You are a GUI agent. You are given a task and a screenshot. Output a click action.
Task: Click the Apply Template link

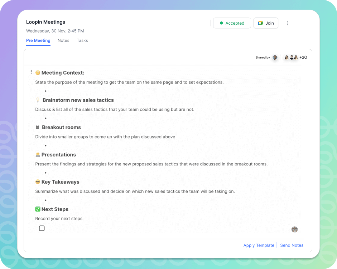259,245
